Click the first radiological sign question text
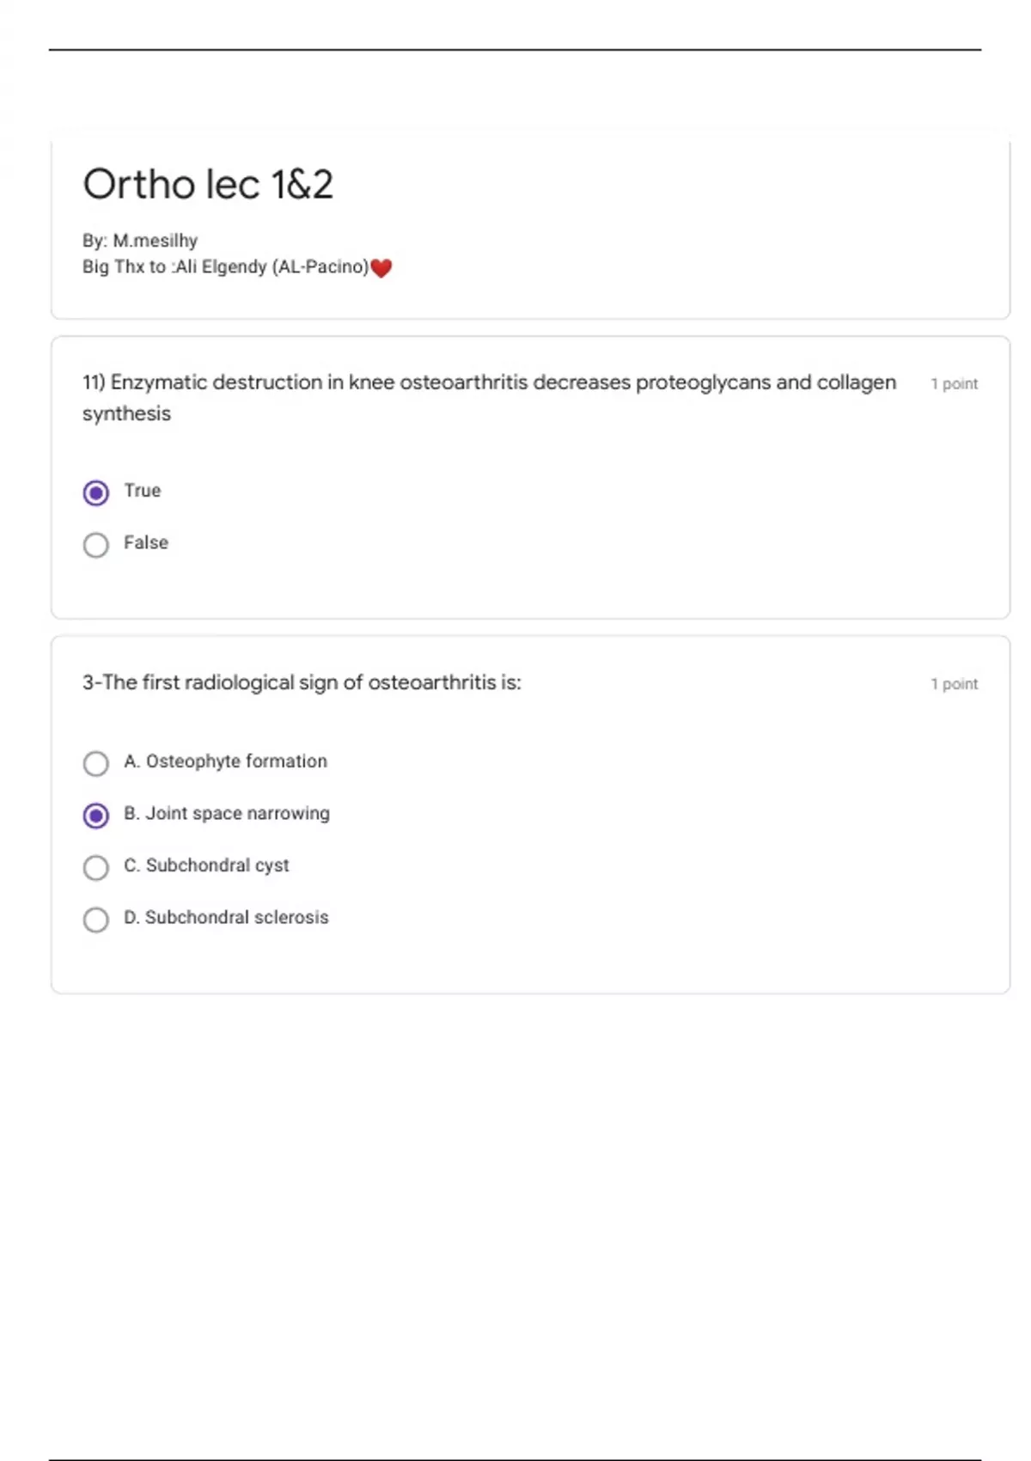Viewport: 1031px width, 1461px height. pyautogui.click(x=302, y=683)
